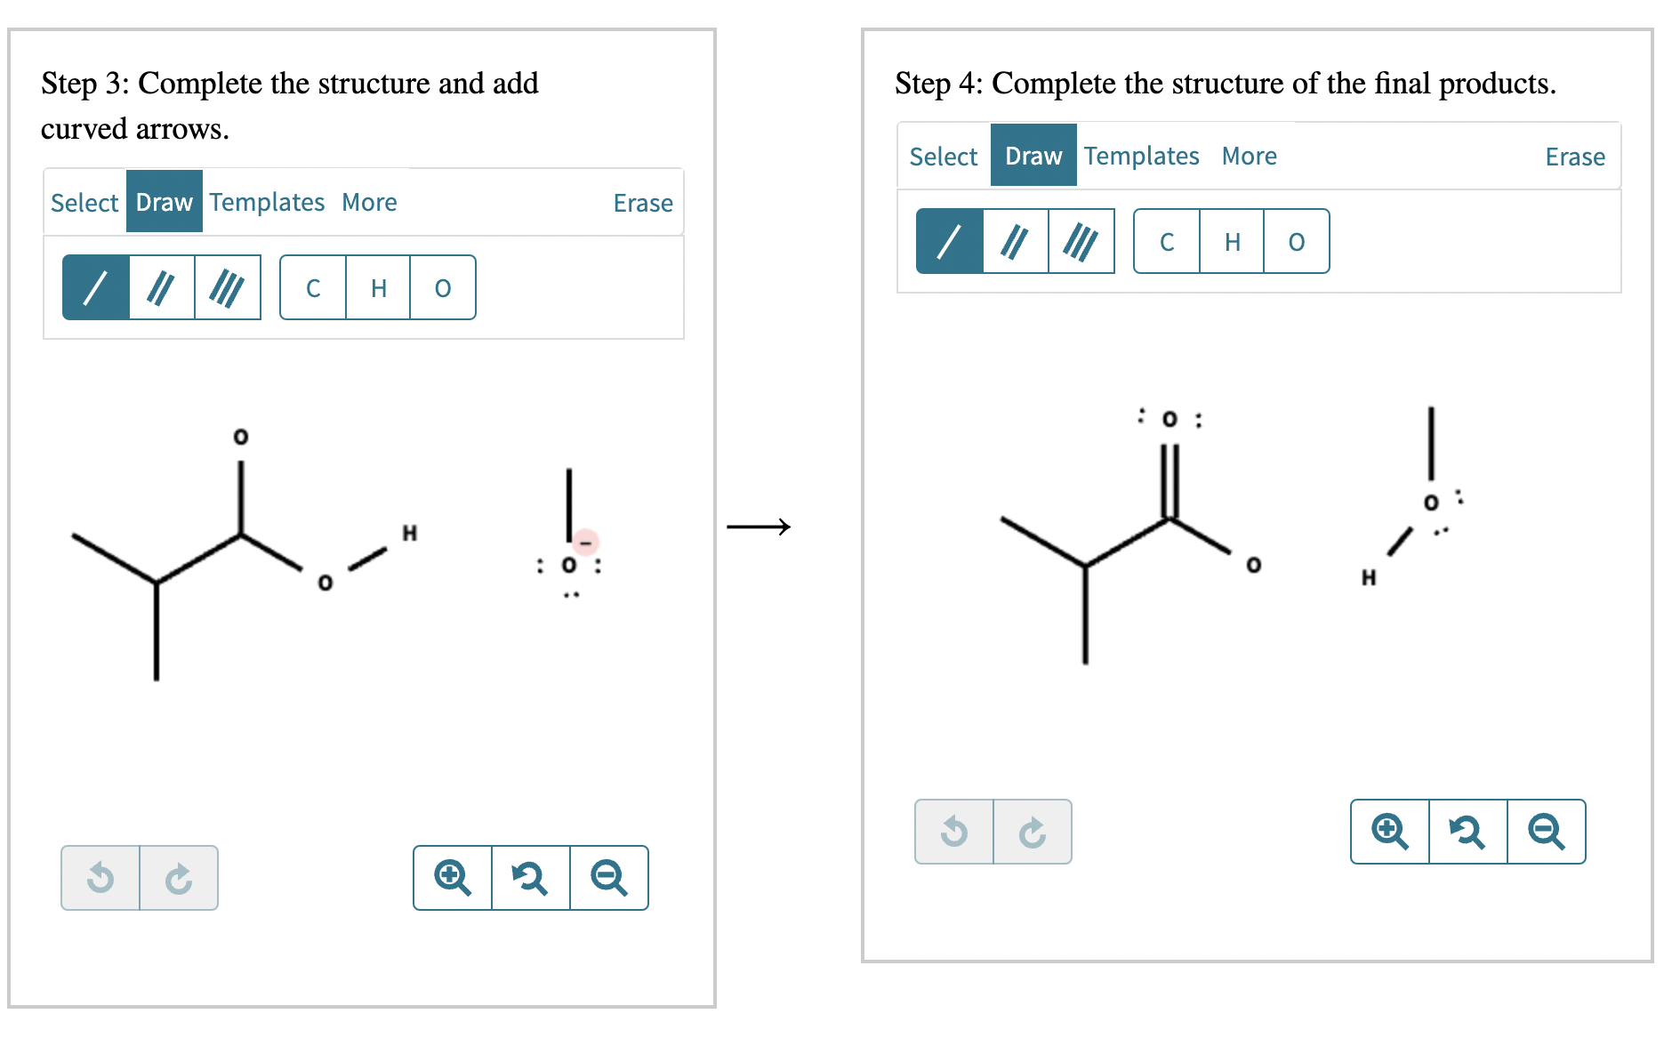The image size is (1672, 1046).
Task: Open More tab in Step 4
Action: tap(1249, 156)
